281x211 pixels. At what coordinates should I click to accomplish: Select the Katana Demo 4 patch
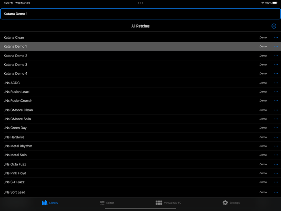point(140,74)
